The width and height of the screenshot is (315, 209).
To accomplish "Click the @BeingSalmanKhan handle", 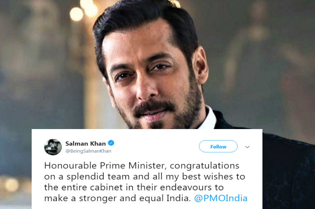I will click(x=89, y=151).
